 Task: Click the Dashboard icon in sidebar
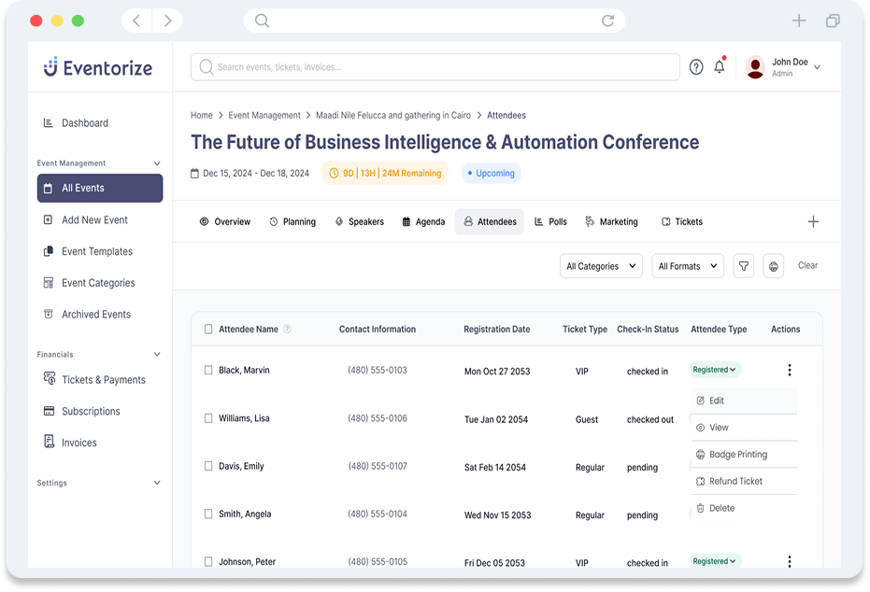[x=49, y=123]
